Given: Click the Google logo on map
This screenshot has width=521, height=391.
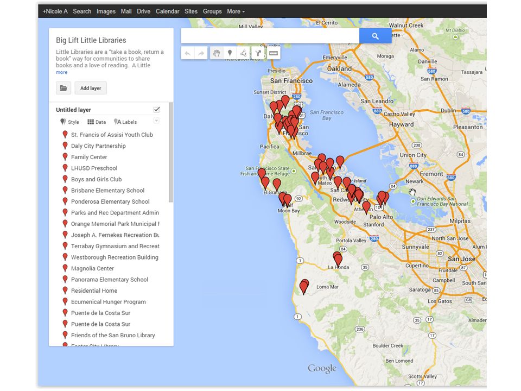Looking at the screenshot, I should 322,368.
